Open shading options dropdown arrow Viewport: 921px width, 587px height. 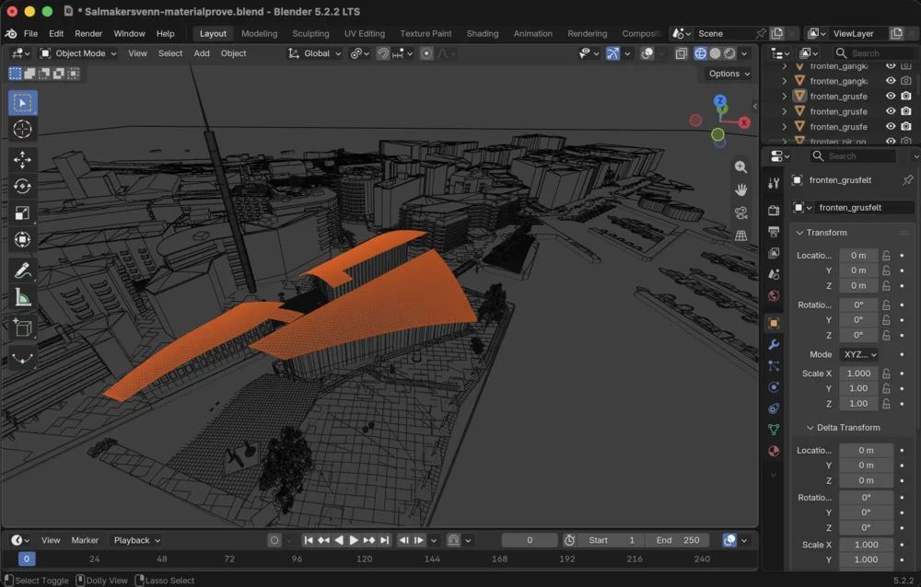coord(744,53)
